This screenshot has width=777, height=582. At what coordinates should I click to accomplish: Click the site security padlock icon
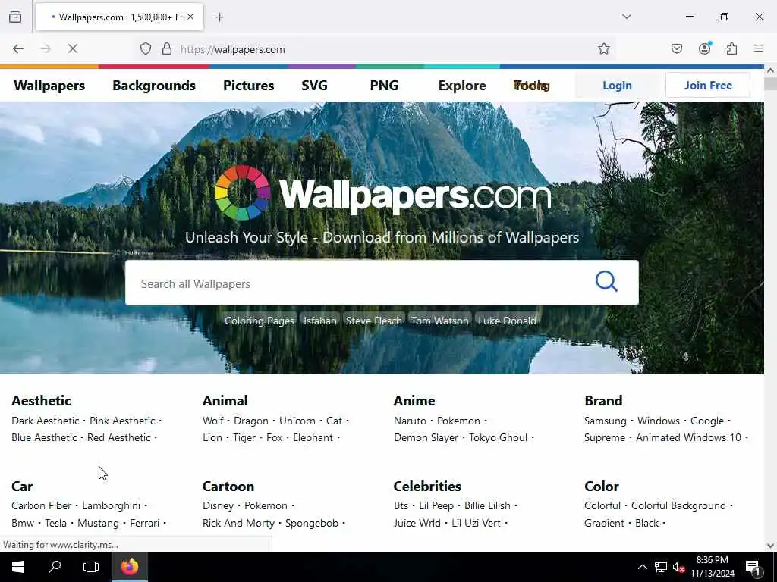[x=167, y=48]
